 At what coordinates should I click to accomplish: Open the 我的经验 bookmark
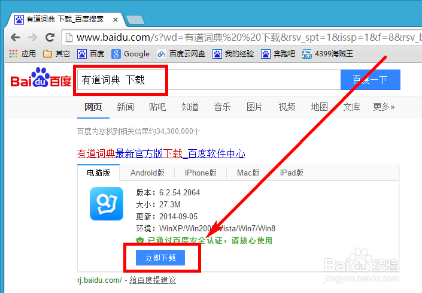pyautogui.click(x=233, y=53)
